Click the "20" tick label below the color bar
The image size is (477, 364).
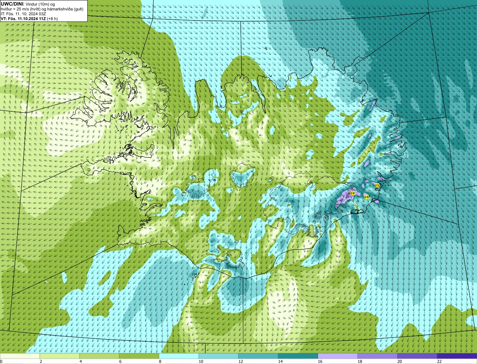click(x=399, y=361)
